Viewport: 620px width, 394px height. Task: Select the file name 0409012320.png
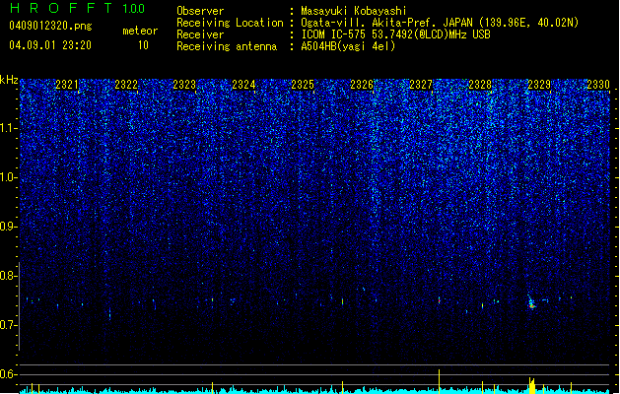point(50,27)
